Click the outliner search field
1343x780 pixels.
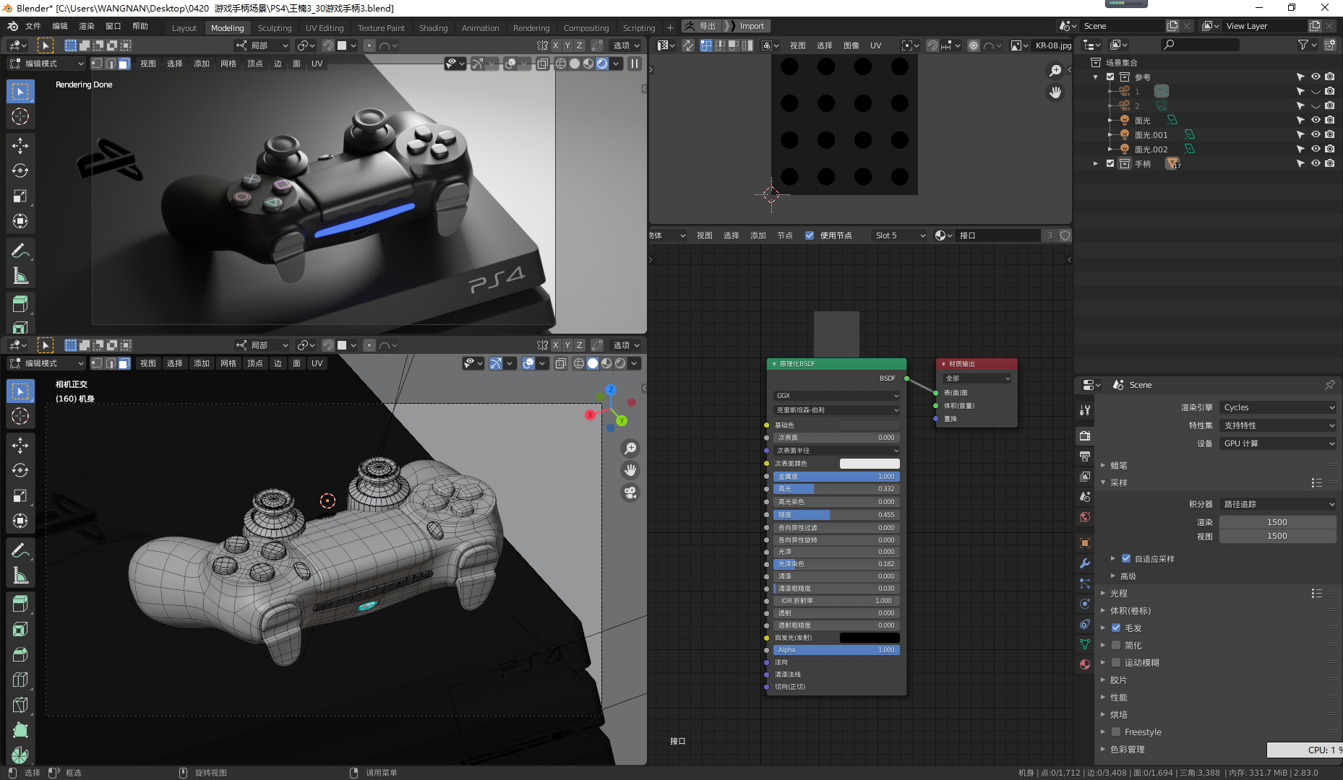(x=1200, y=45)
